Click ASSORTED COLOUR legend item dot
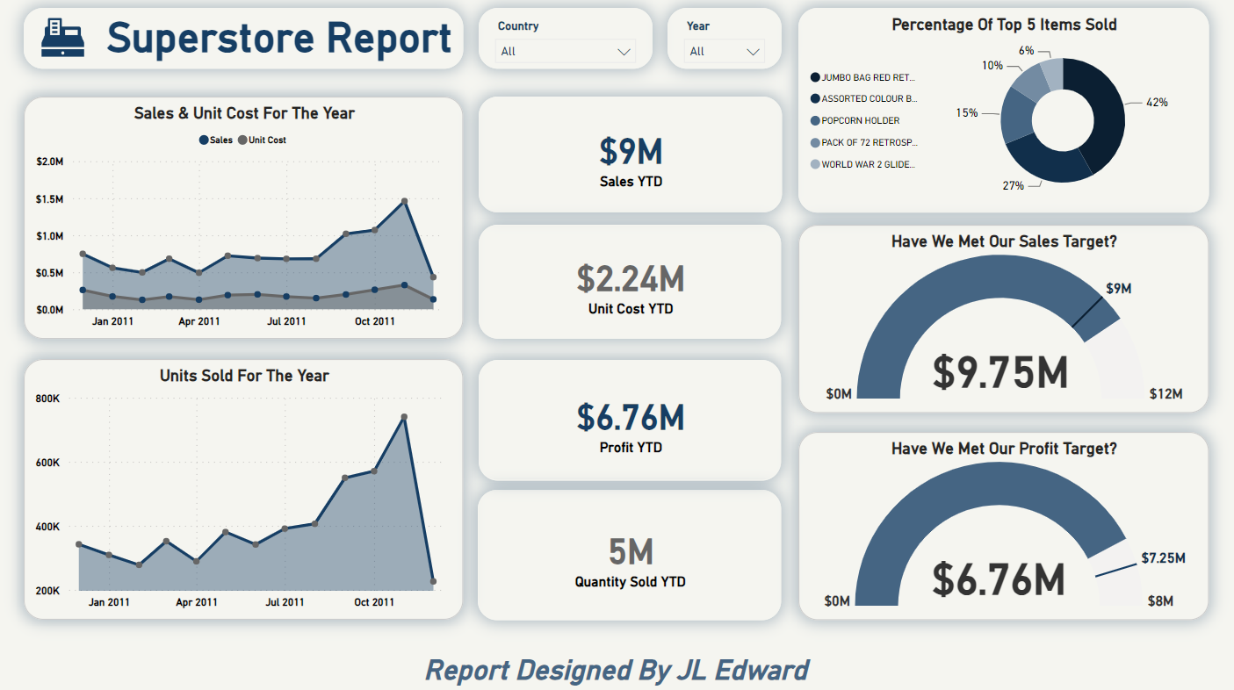Viewport: 1234px width, 690px height. [815, 99]
